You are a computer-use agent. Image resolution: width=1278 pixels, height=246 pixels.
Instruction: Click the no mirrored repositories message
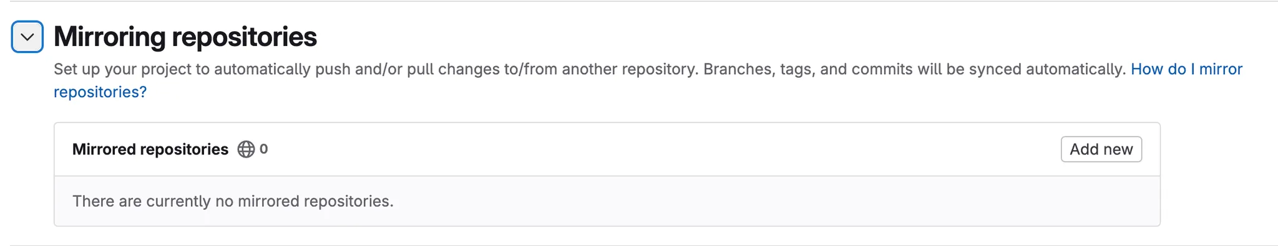(233, 201)
